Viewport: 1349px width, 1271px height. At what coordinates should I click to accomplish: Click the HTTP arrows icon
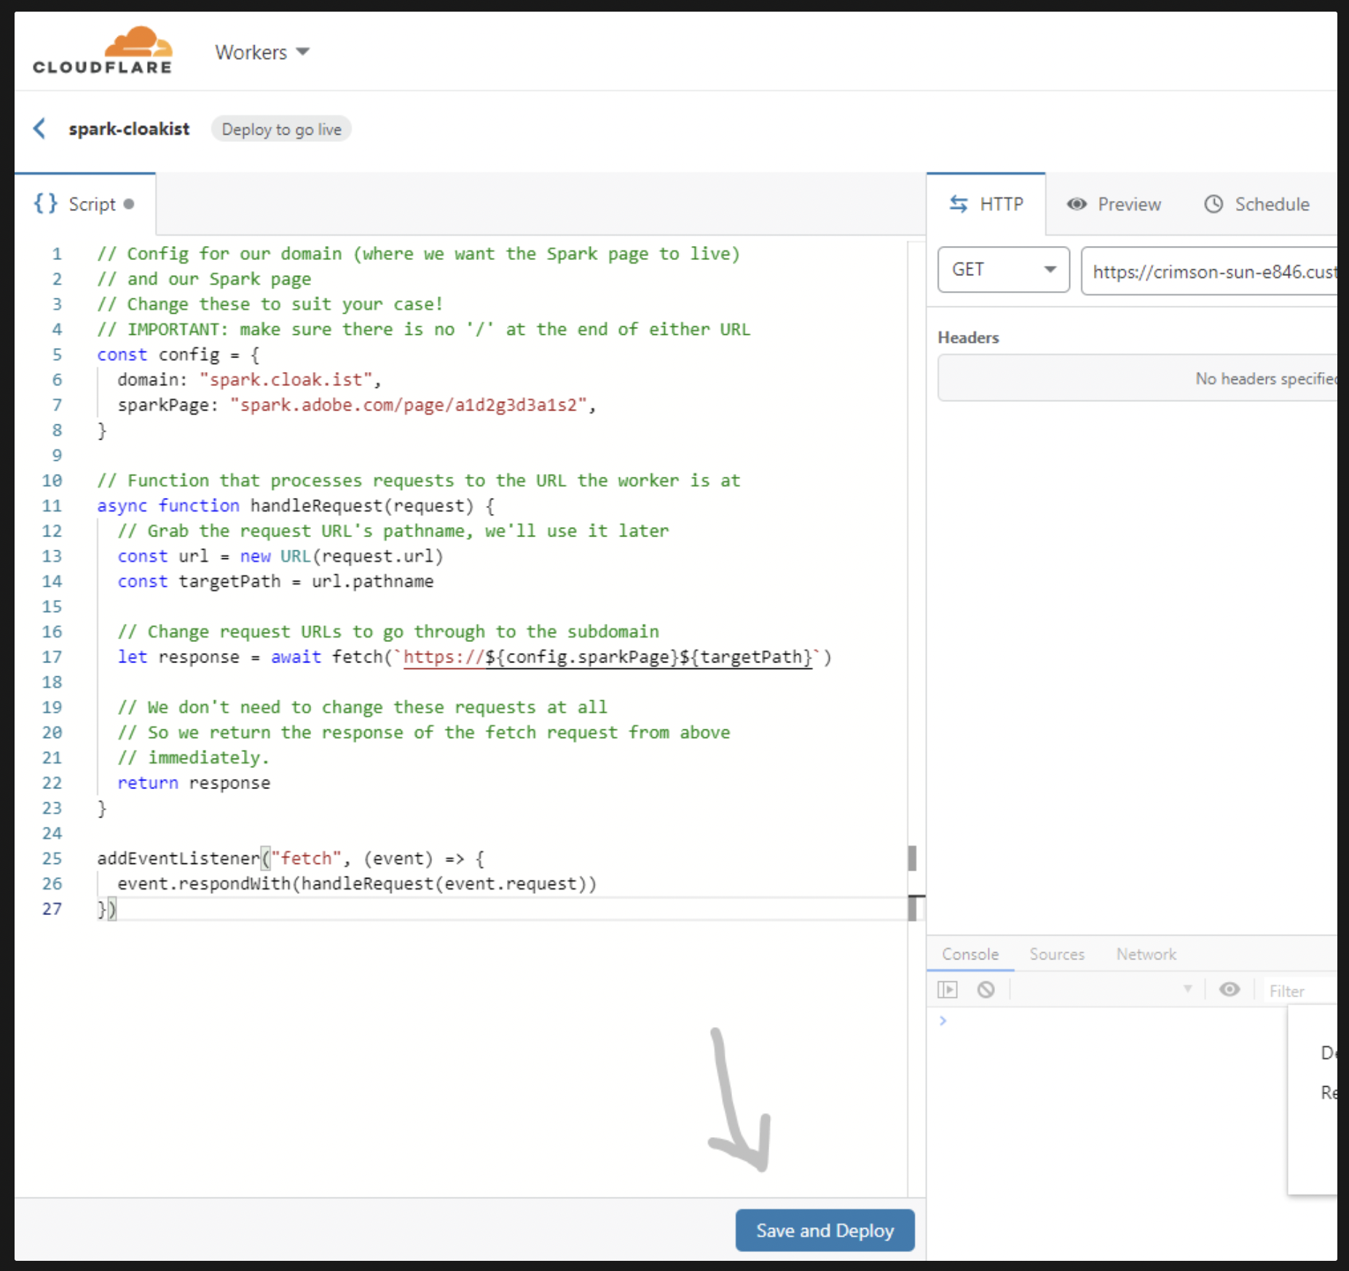(x=959, y=205)
